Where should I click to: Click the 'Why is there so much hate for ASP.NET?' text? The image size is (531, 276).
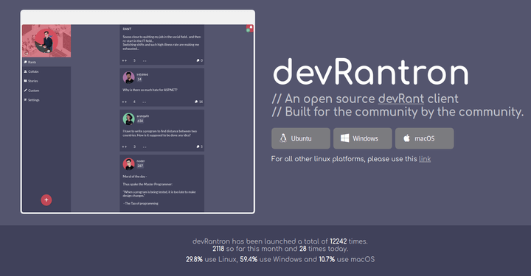pos(150,91)
